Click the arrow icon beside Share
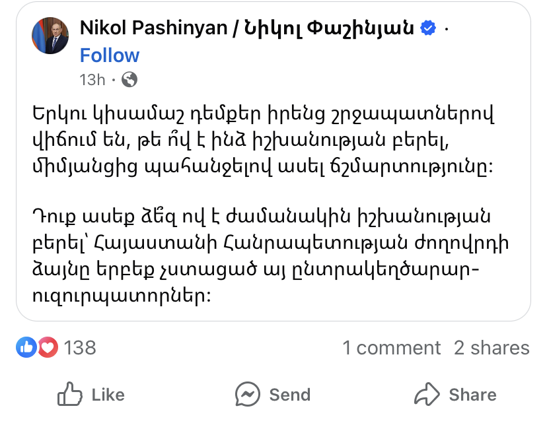Screen dimensions: 547x431 coord(427,395)
